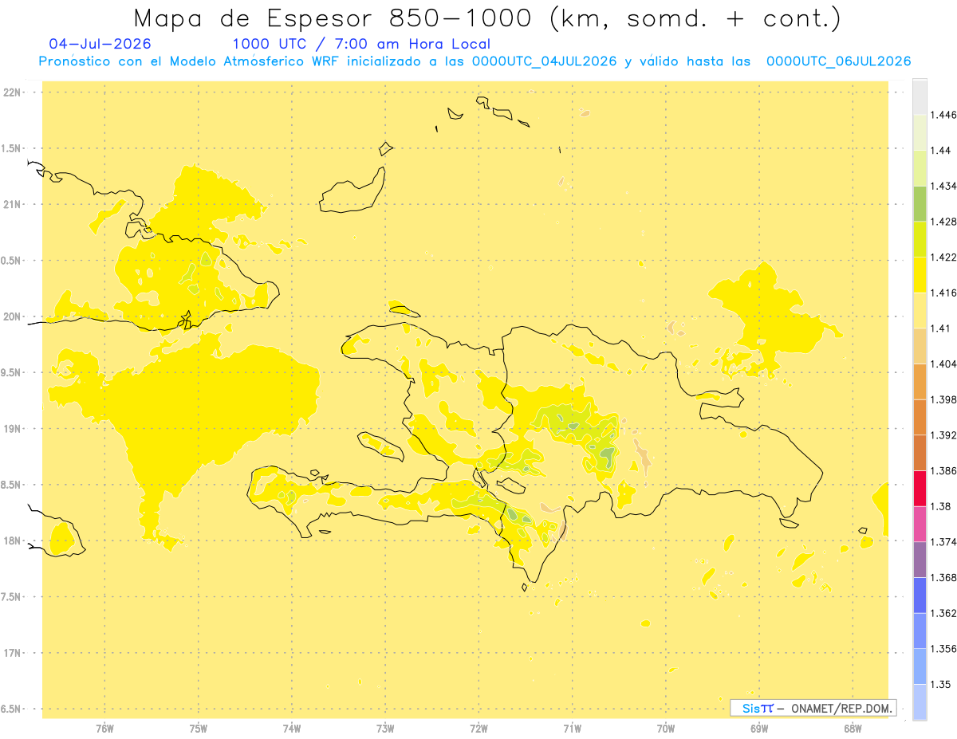Click the '21N' latitude label
This screenshot has height=739, width=957.
[13, 204]
